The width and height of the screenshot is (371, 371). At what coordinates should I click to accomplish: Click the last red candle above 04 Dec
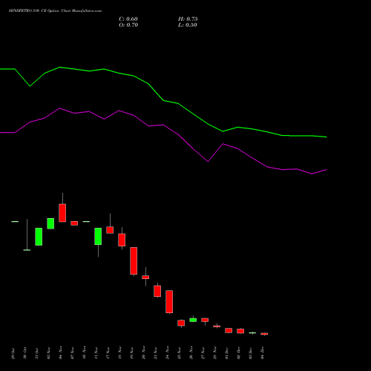click(x=264, y=334)
